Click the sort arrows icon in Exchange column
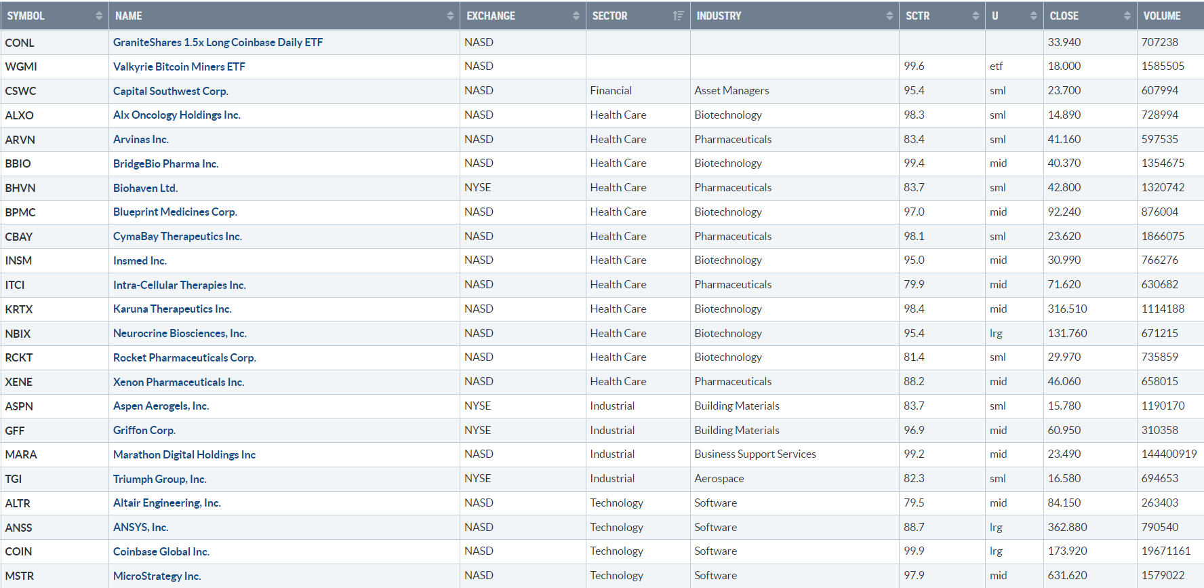Viewport: 1204px width, 588px height. tap(576, 16)
